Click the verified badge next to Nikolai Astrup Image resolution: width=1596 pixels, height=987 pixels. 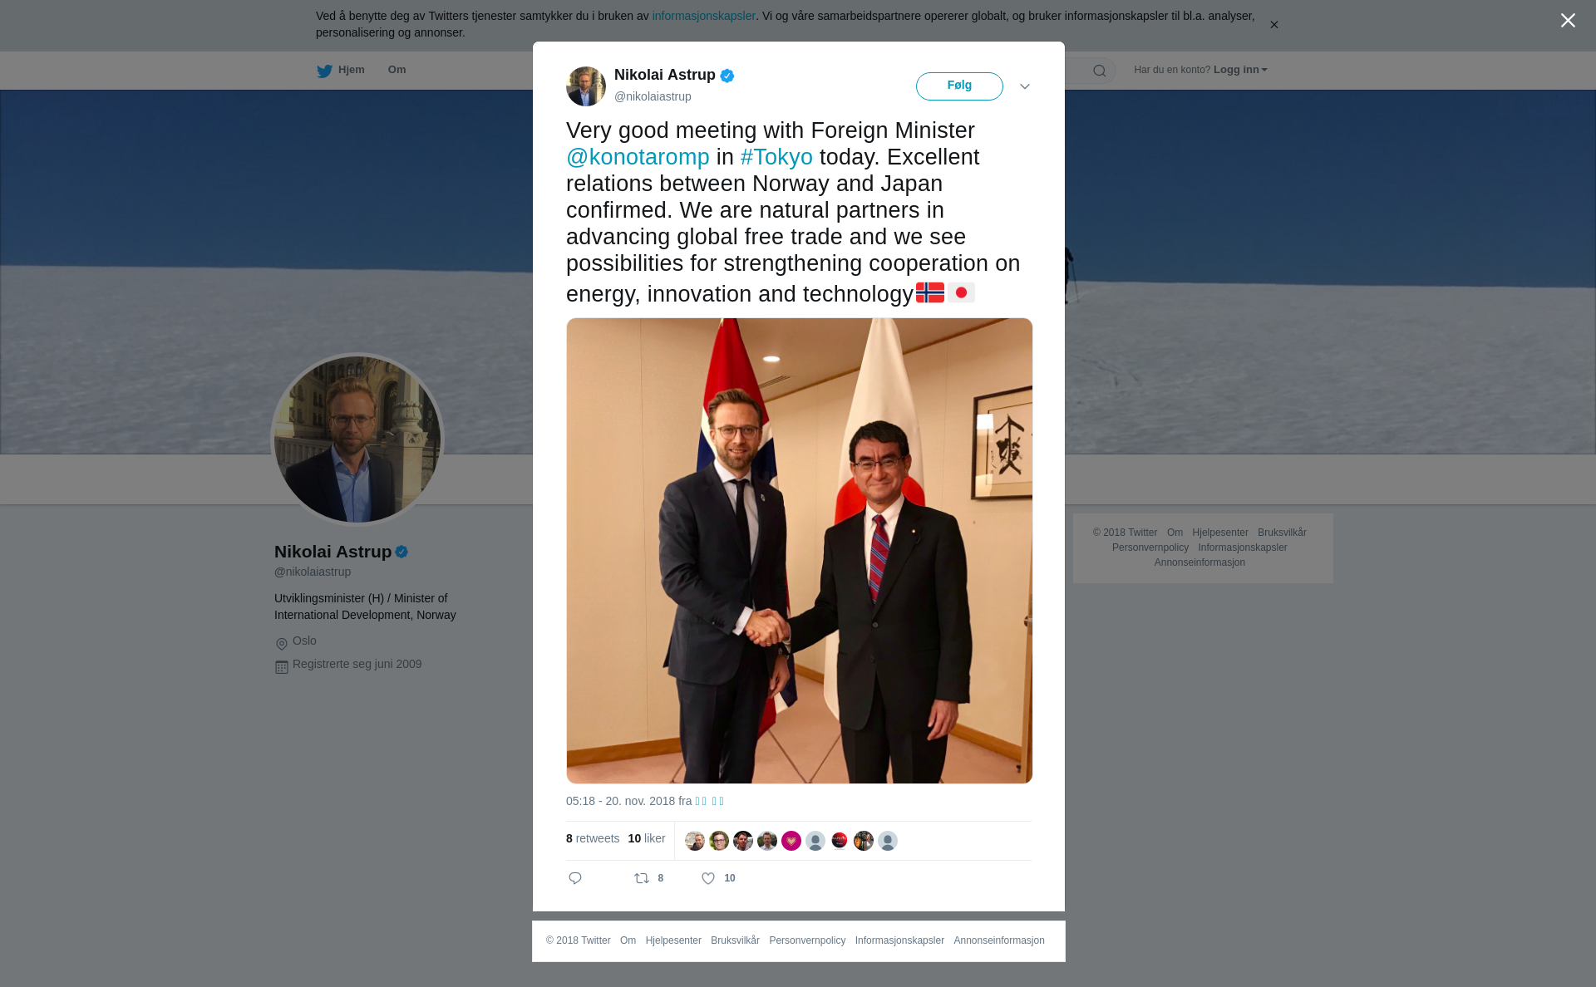pyautogui.click(x=727, y=76)
